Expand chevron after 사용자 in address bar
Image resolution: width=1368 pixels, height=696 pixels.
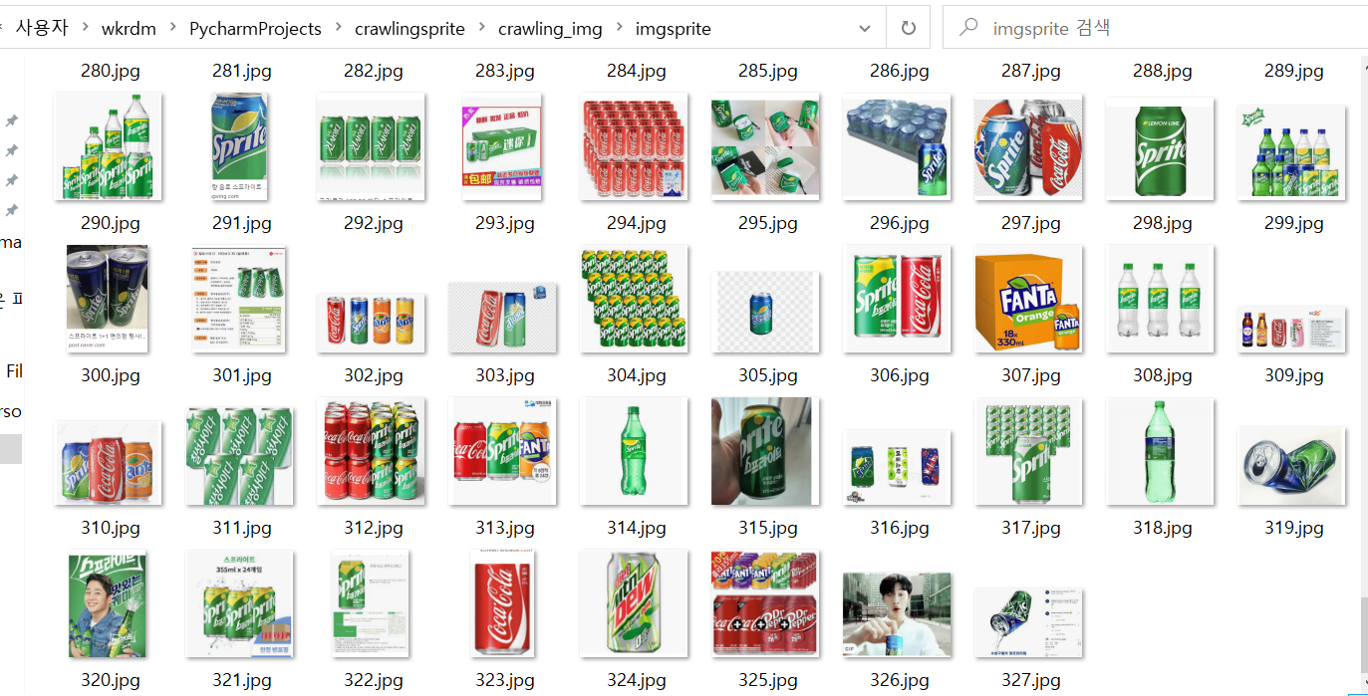tap(86, 28)
